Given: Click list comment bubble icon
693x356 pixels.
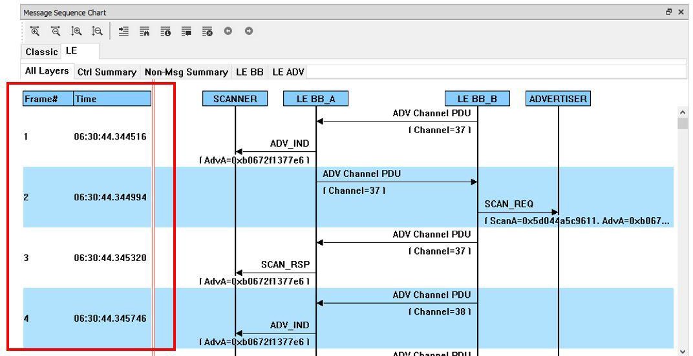Looking at the screenshot, I should (186, 31).
